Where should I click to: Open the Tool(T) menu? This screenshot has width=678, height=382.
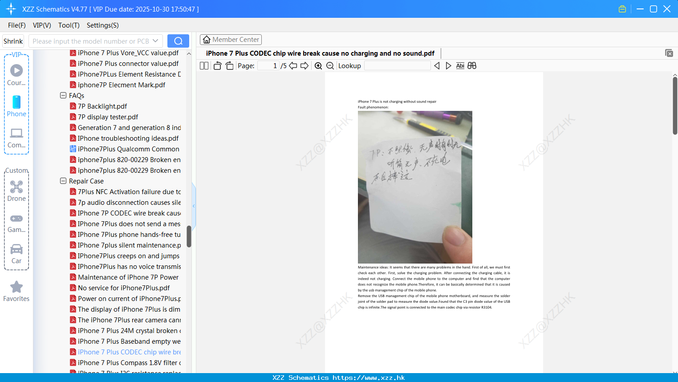(69, 25)
